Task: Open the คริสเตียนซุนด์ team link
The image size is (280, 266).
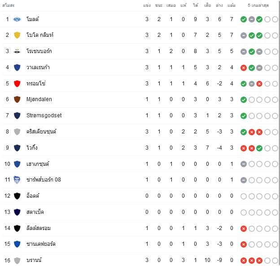Action: (x=41, y=132)
